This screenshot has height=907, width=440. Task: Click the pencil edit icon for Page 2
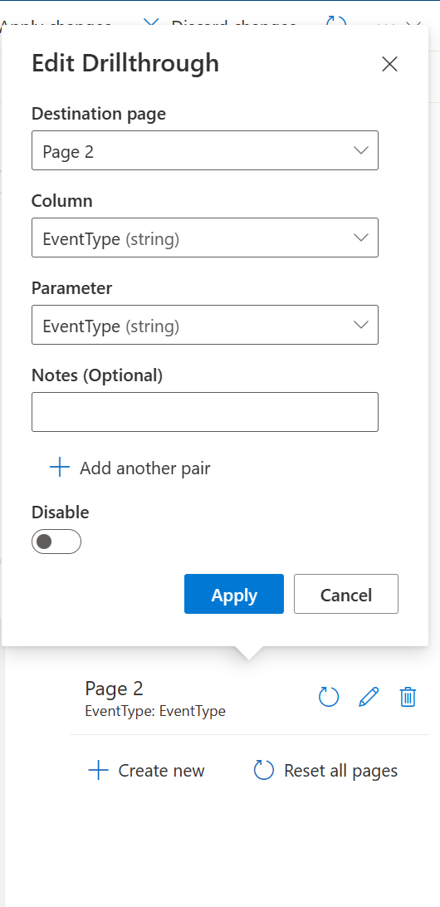pyautogui.click(x=369, y=696)
